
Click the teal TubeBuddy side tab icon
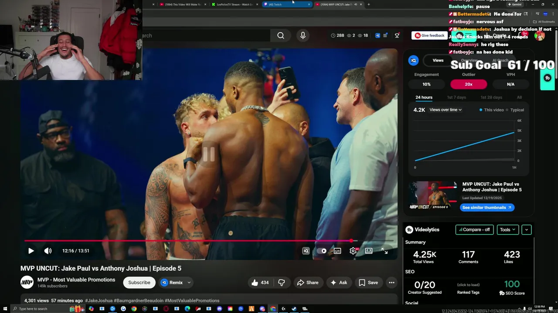tap(548, 78)
